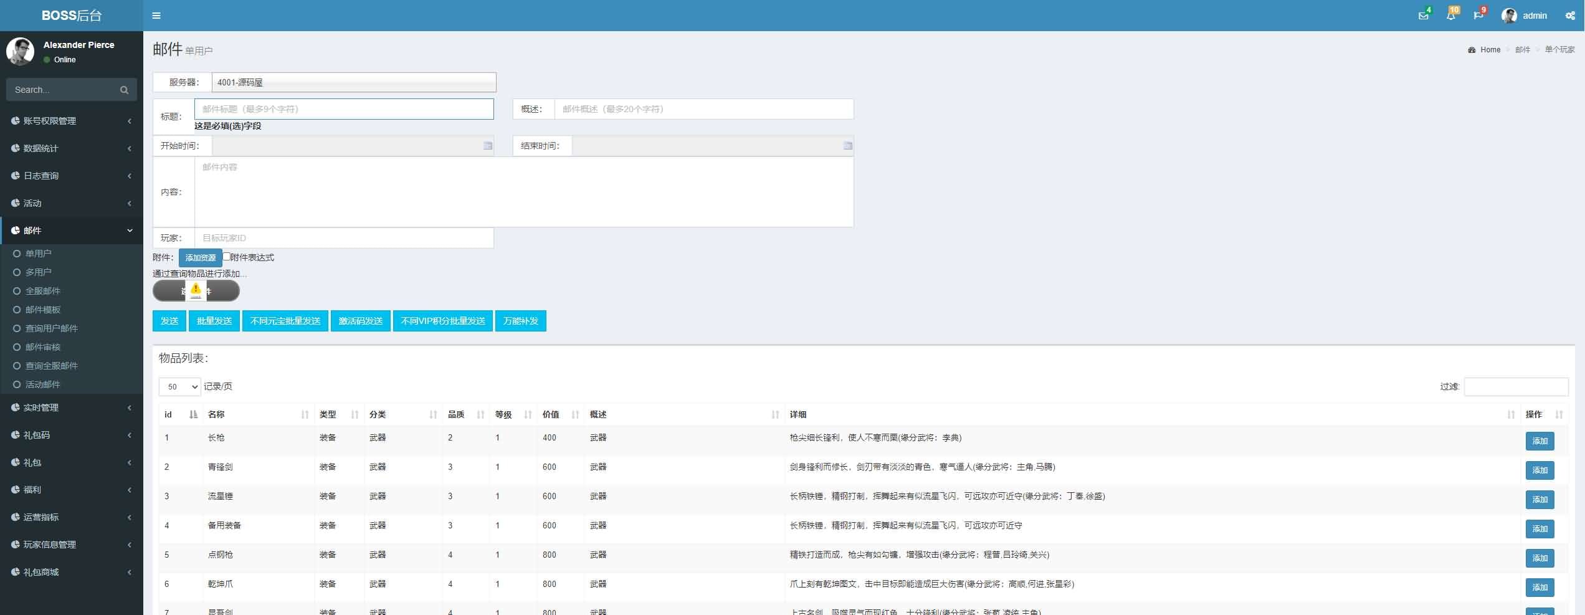Click the settings gears icon in header
Image resolution: width=1585 pixels, height=615 pixels.
pos(1570,16)
